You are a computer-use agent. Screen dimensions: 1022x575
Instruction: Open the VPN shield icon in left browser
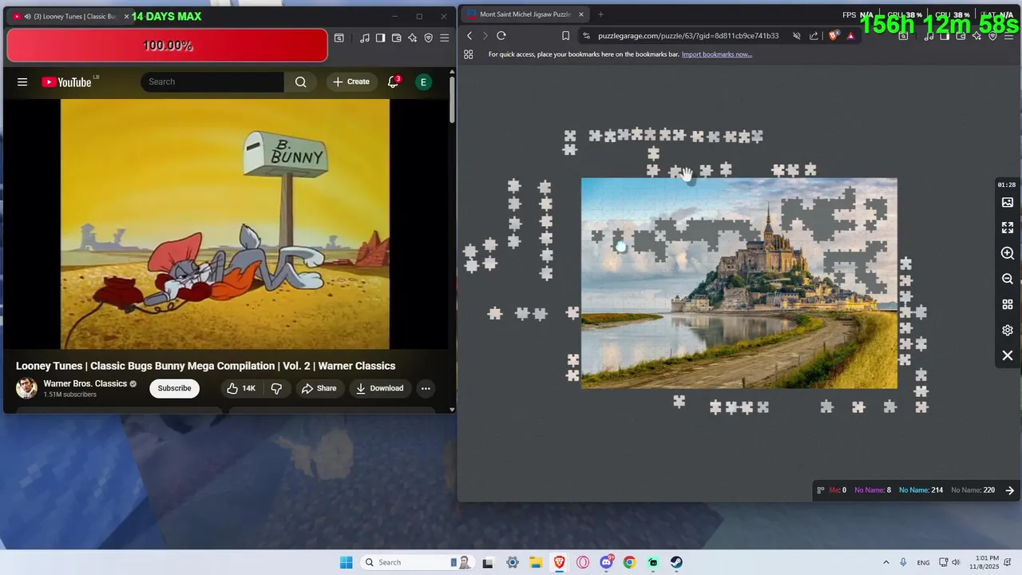click(x=429, y=38)
